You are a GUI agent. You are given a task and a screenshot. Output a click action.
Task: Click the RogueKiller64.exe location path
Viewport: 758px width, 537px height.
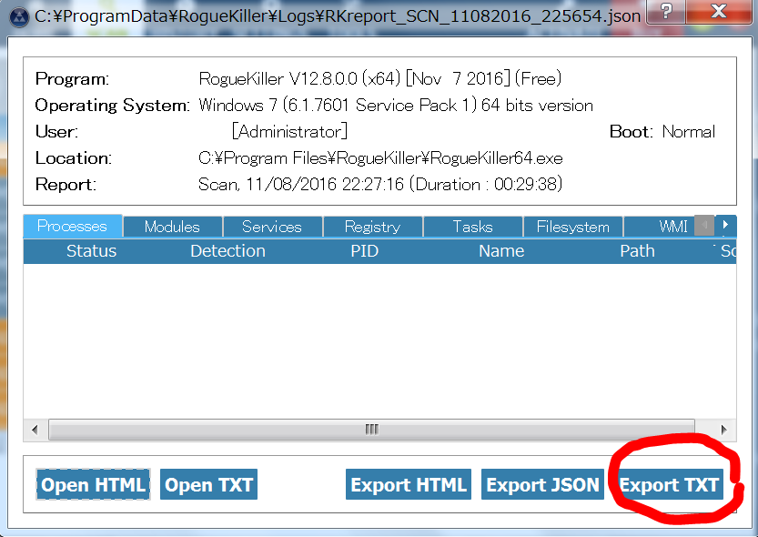coord(380,158)
